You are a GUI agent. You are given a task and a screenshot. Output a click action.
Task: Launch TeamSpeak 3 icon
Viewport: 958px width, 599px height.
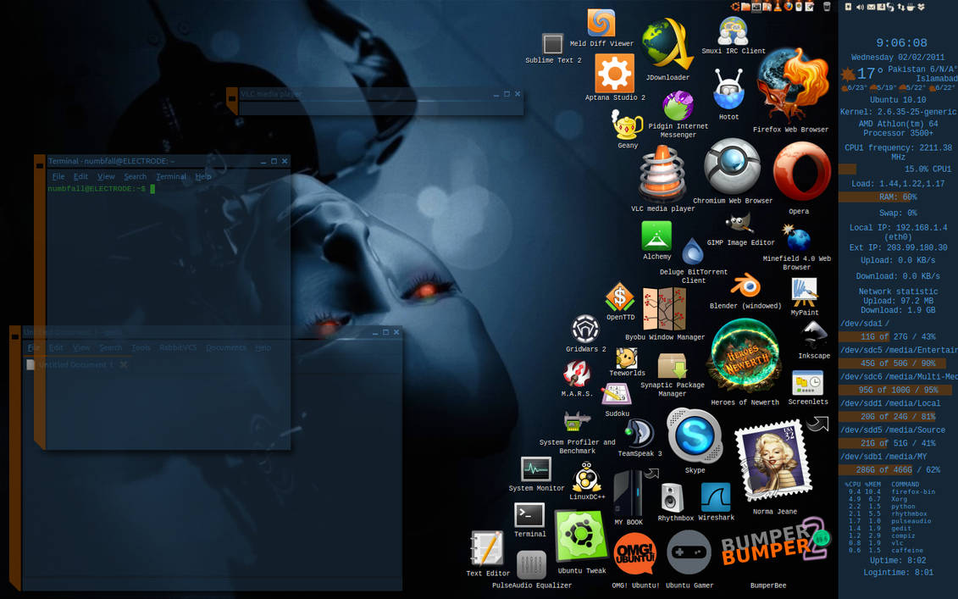(639, 433)
